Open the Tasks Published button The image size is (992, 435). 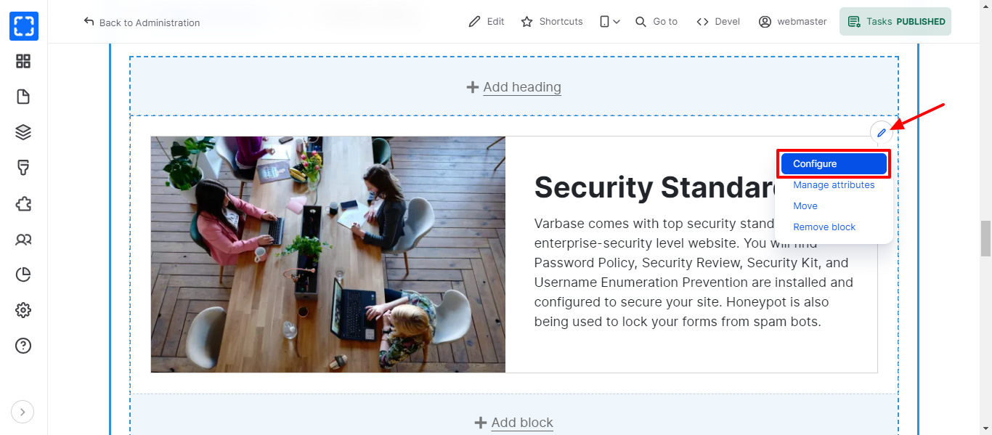coord(895,22)
